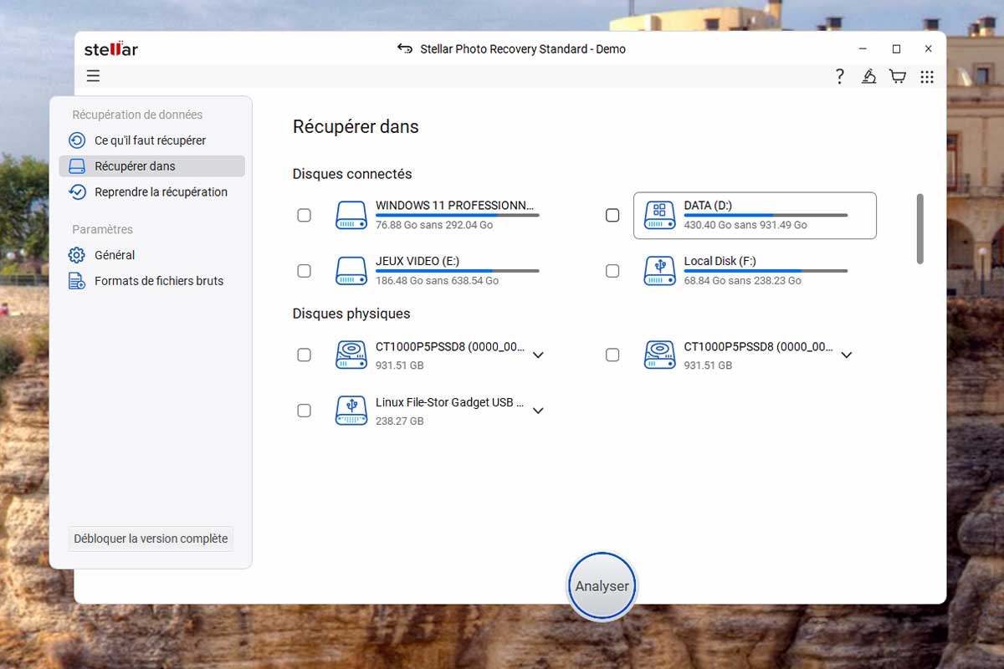Tick the JEUX VIDEO (E:) checkbox
1004x669 pixels.
coord(305,271)
